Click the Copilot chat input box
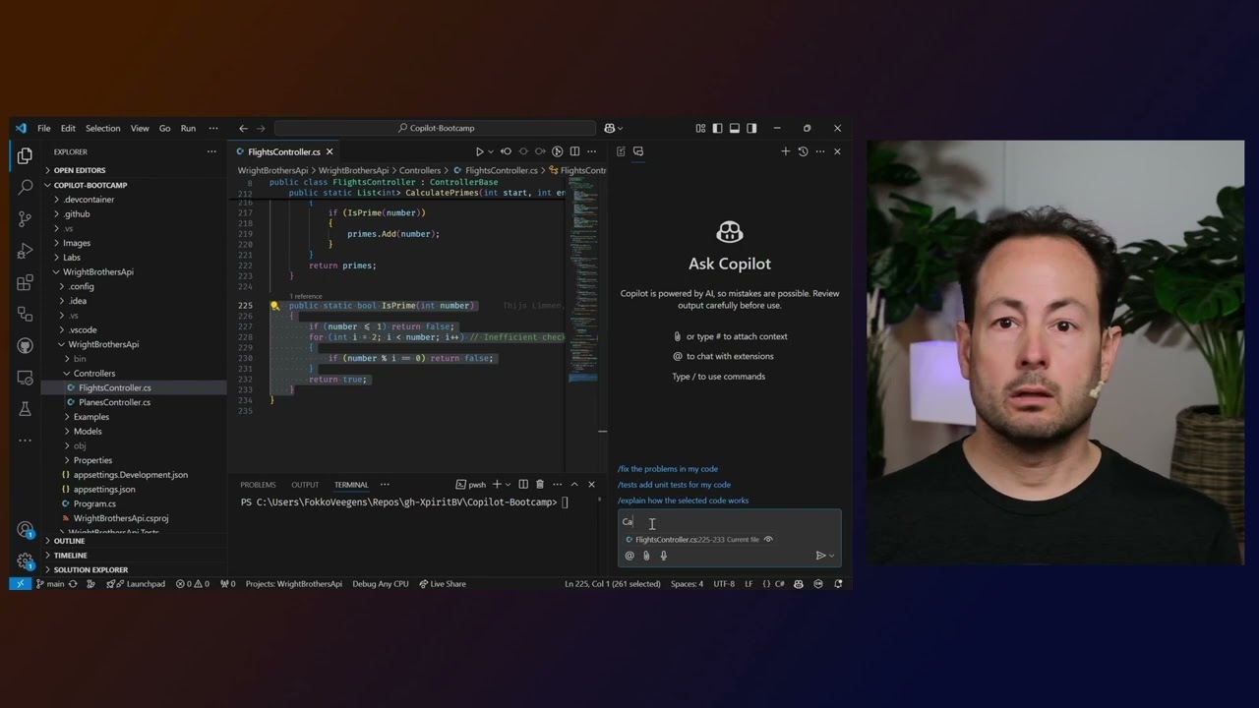The width and height of the screenshot is (1259, 708). 730,522
